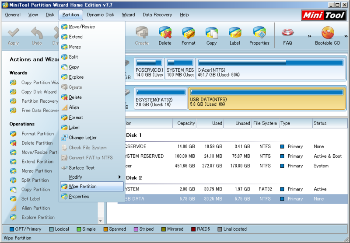Click Copy Partition operation icon
The height and width of the screenshot is (243, 350).
coord(13,190)
